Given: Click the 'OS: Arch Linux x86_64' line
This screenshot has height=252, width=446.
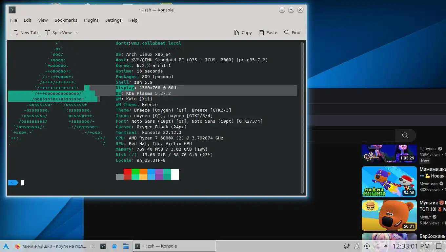Looking at the screenshot, I should click(x=143, y=54).
